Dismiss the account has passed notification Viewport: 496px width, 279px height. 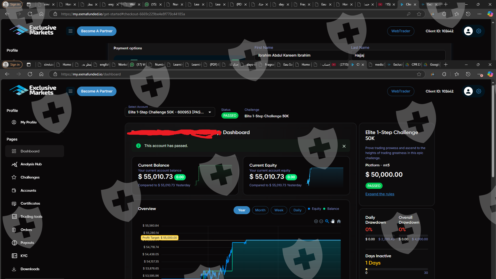[x=344, y=146]
